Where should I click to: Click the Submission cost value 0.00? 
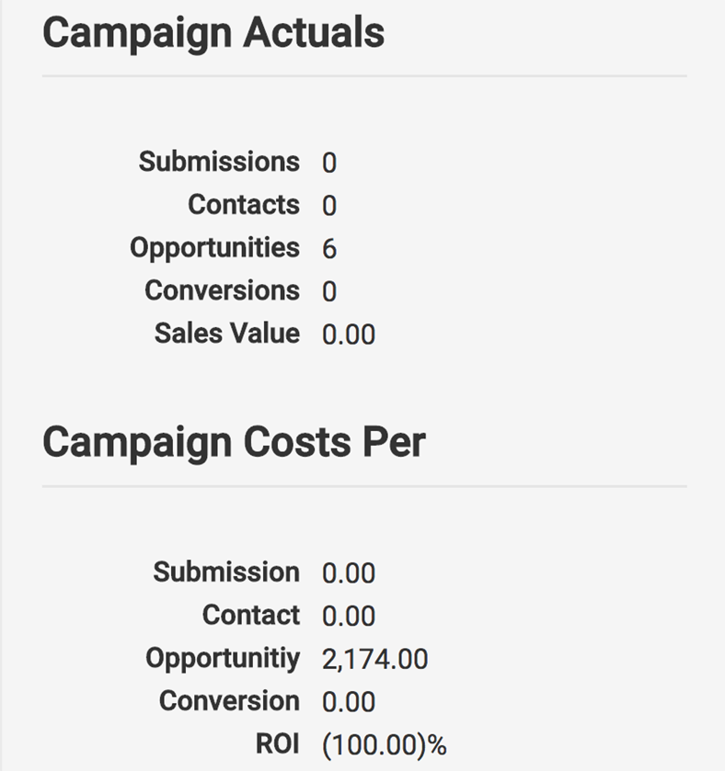coord(349,573)
